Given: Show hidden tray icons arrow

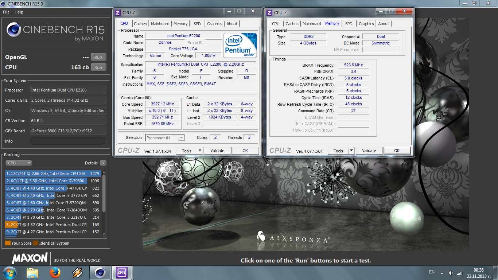Looking at the screenshot, I should (442, 272).
